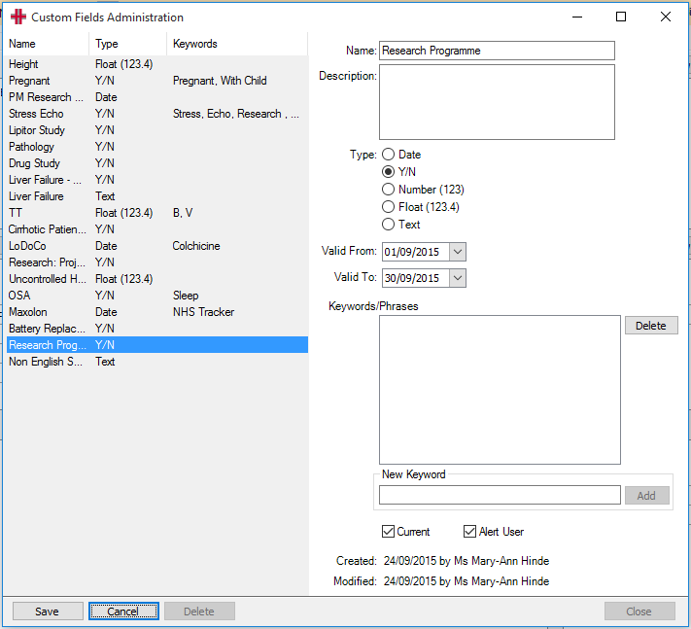Click the Close button at bottom right

639,612
